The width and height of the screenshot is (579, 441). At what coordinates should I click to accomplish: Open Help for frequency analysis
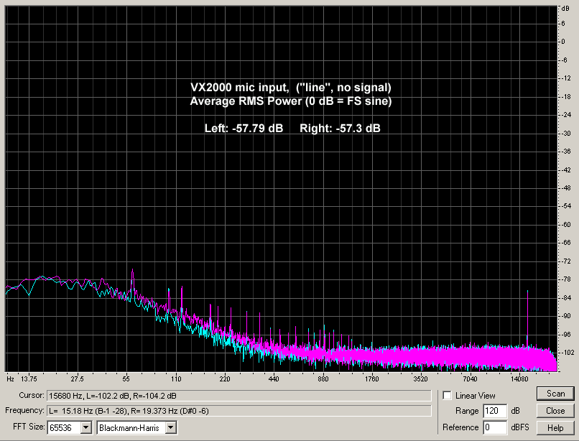(555, 427)
